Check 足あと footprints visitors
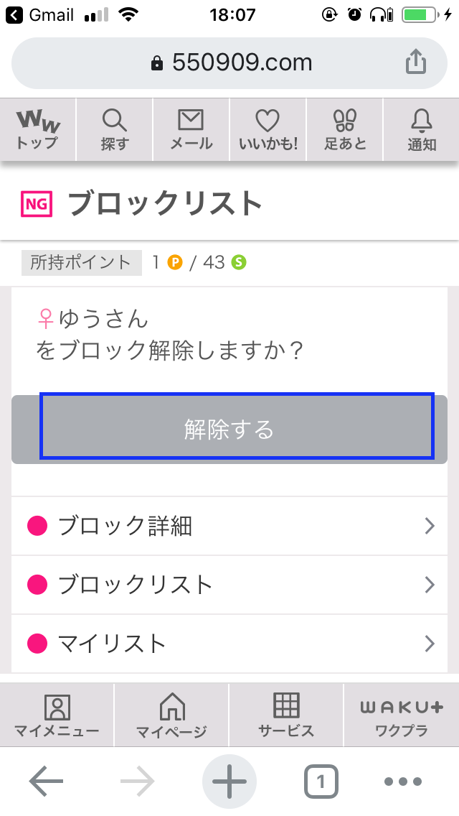Image resolution: width=459 pixels, height=816 pixels. point(344,129)
